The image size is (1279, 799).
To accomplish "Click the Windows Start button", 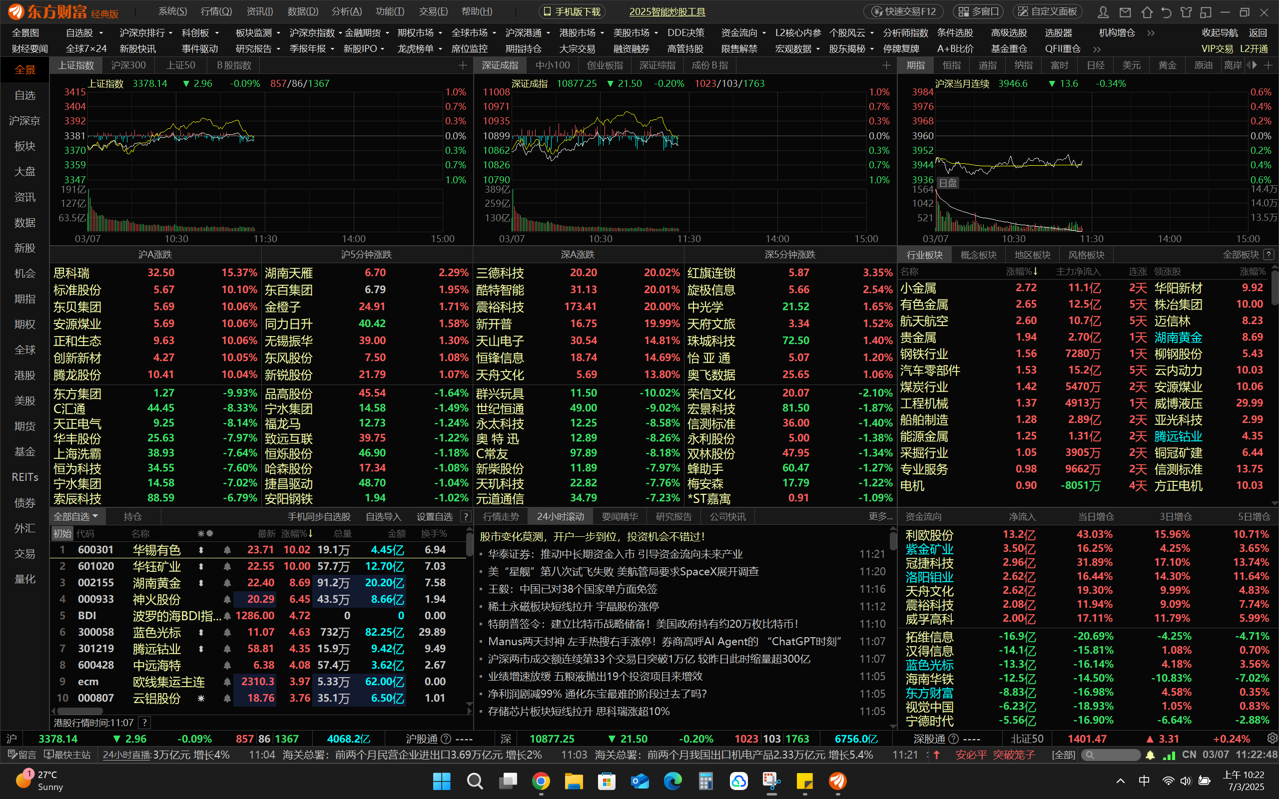I will pyautogui.click(x=441, y=781).
